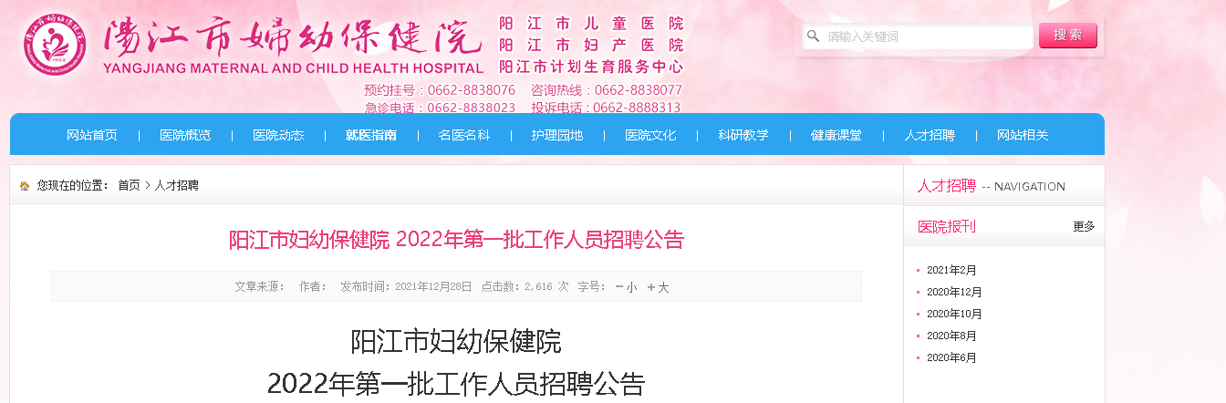
Task: Open 更多 next to 医院报刊
Action: tap(1084, 226)
